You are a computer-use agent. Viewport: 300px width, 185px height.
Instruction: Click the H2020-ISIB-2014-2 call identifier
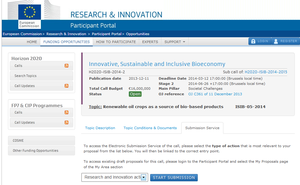(107, 72)
